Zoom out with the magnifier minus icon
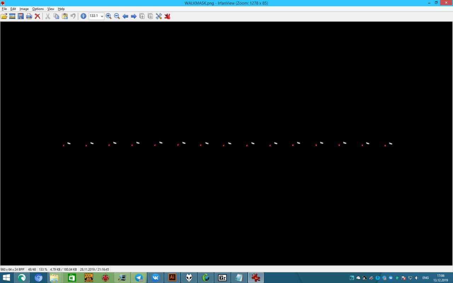The image size is (453, 283). point(117,16)
